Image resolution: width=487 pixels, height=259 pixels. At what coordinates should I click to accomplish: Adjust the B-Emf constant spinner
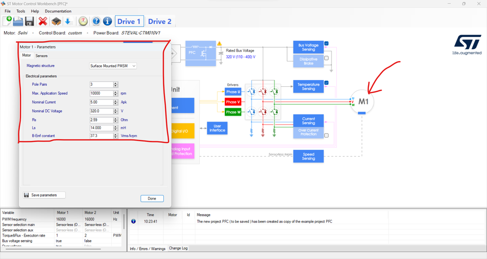[116, 136]
